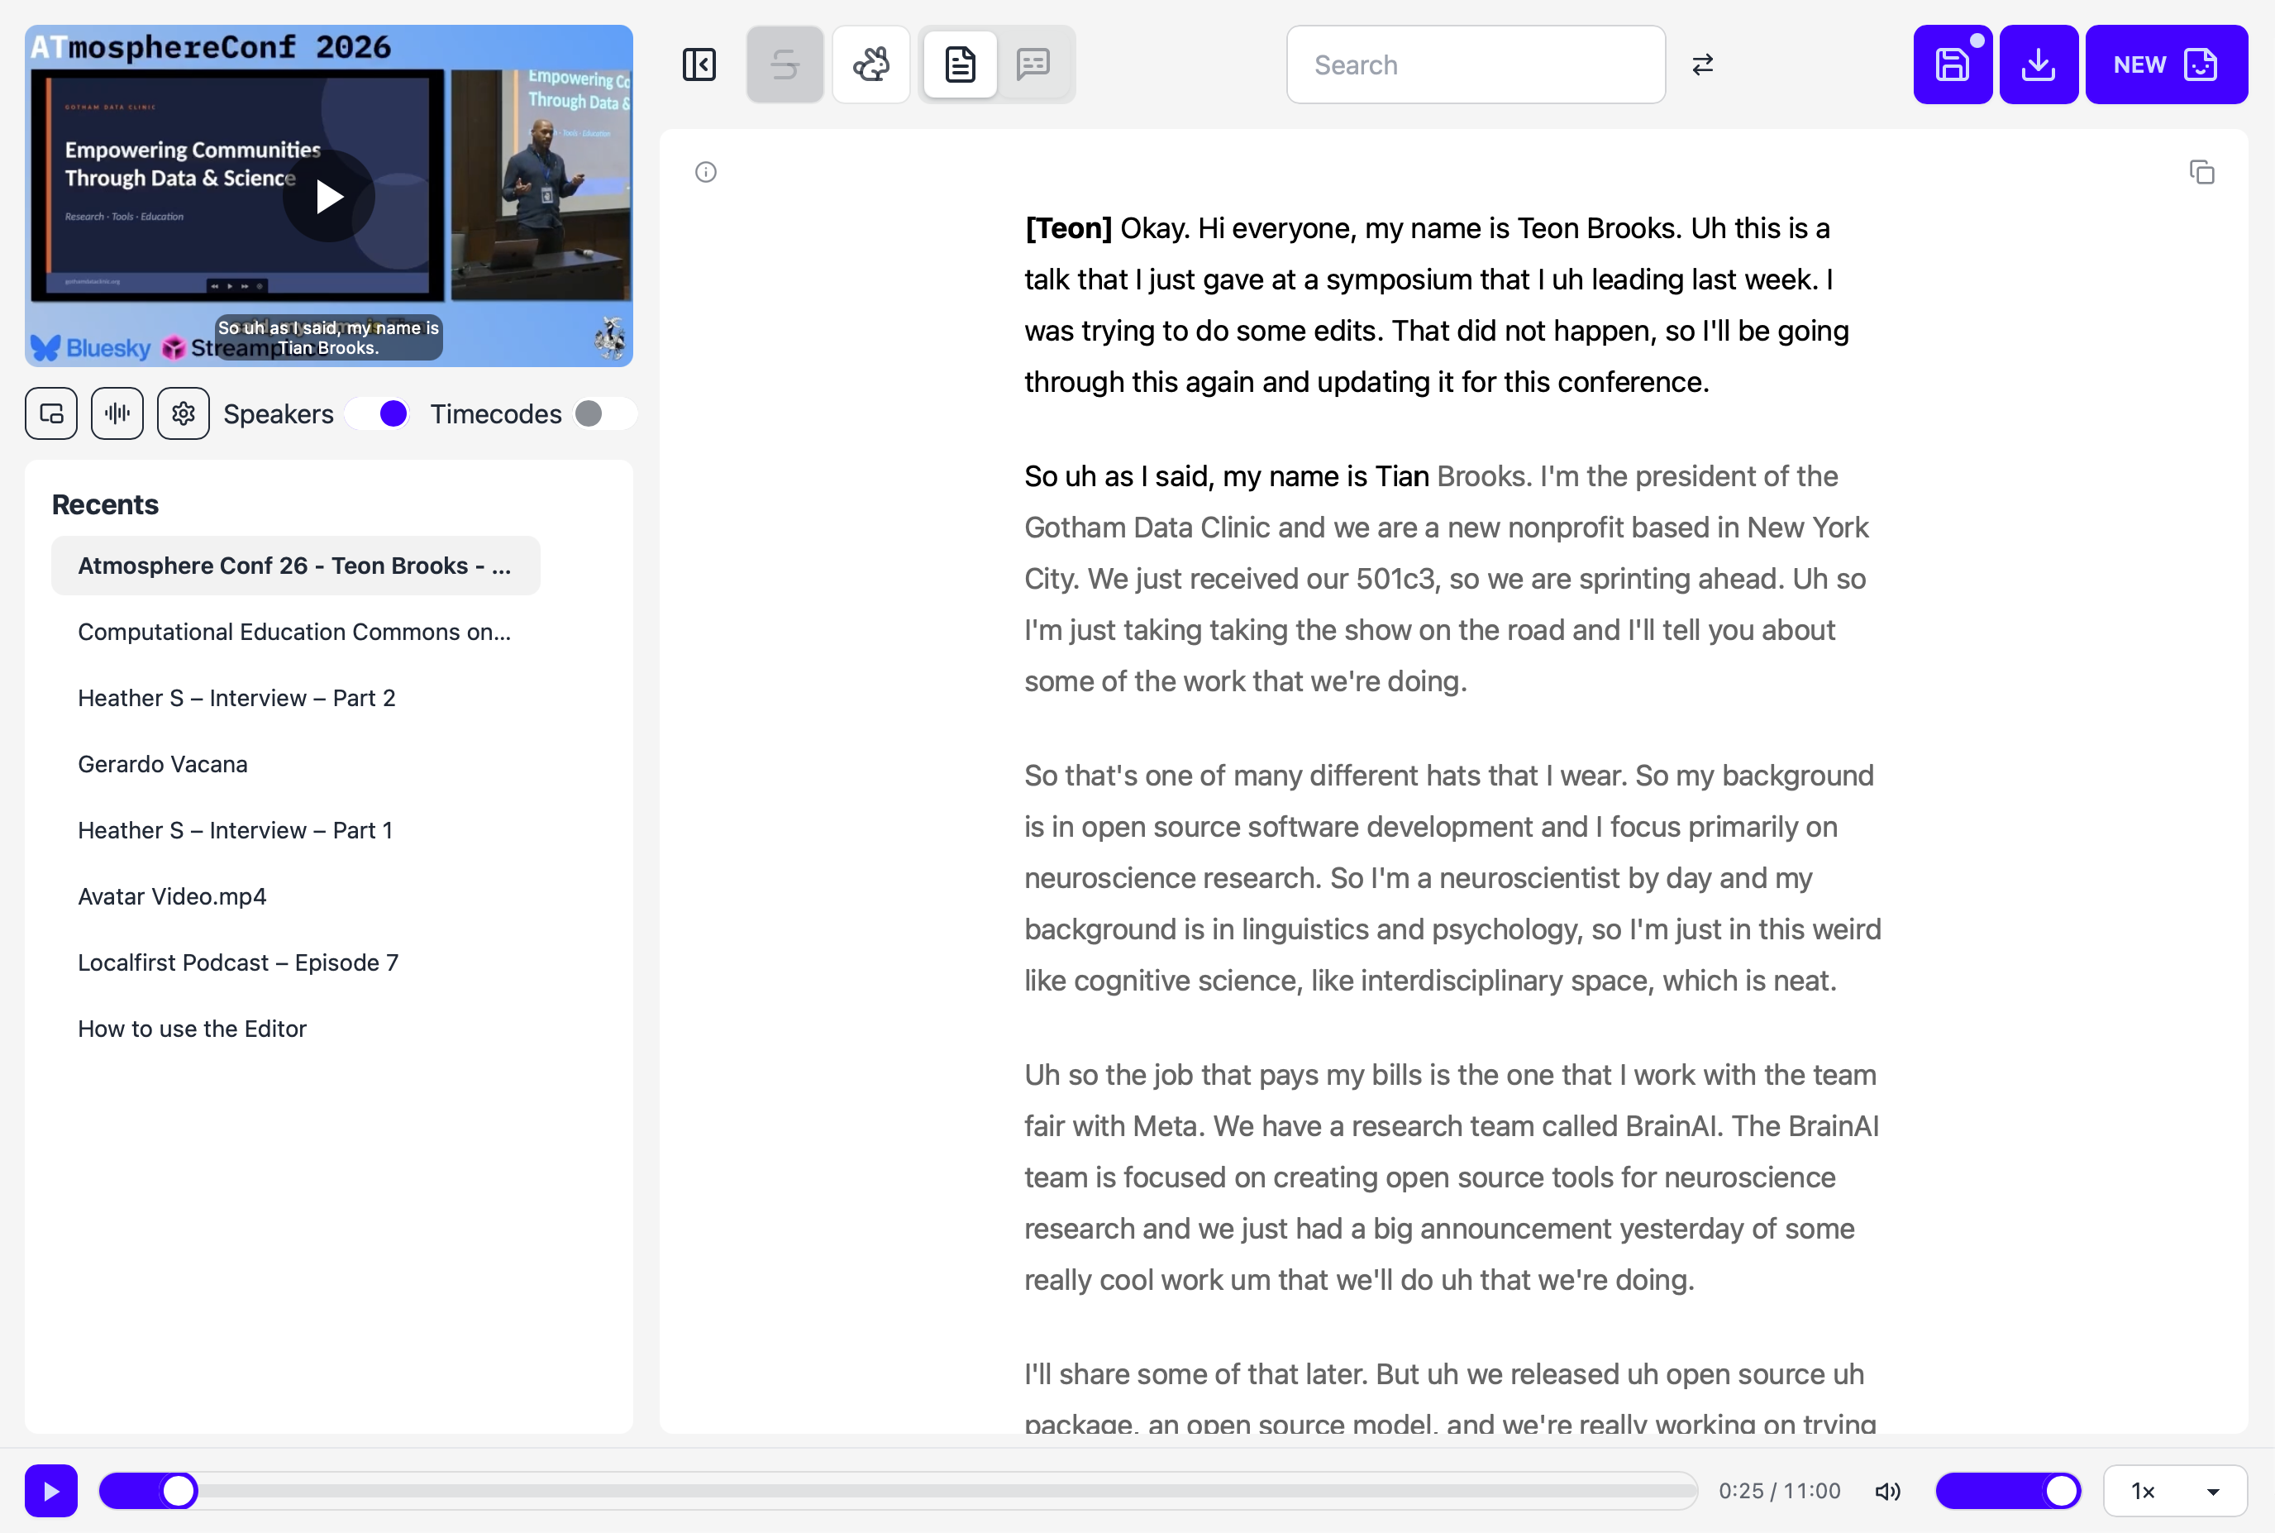Switch to subtitle caption view
This screenshot has width=2275, height=1533.
click(x=1033, y=64)
